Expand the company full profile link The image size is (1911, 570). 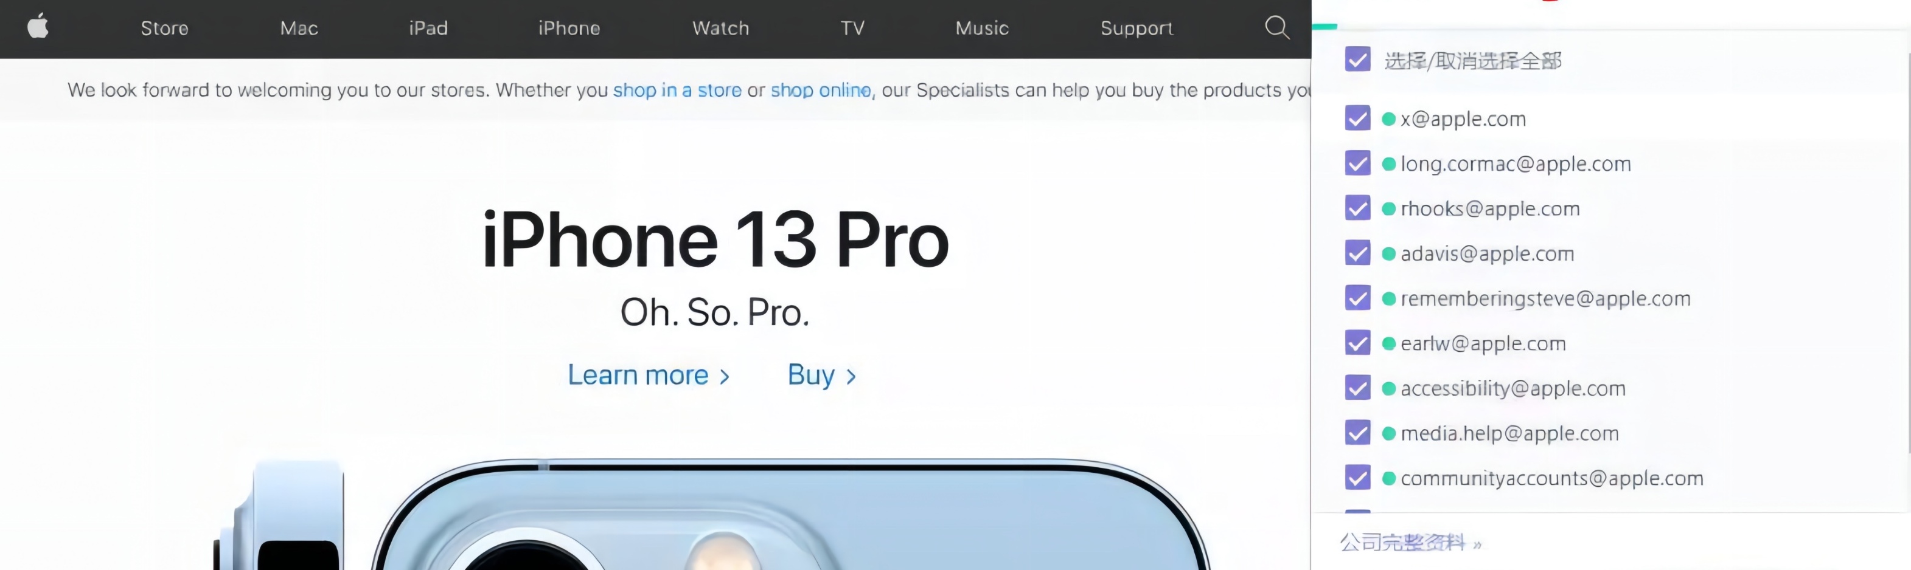coord(1410,543)
